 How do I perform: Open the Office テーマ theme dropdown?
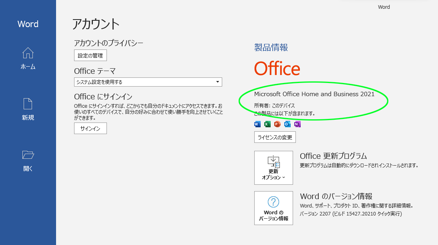tap(148, 82)
